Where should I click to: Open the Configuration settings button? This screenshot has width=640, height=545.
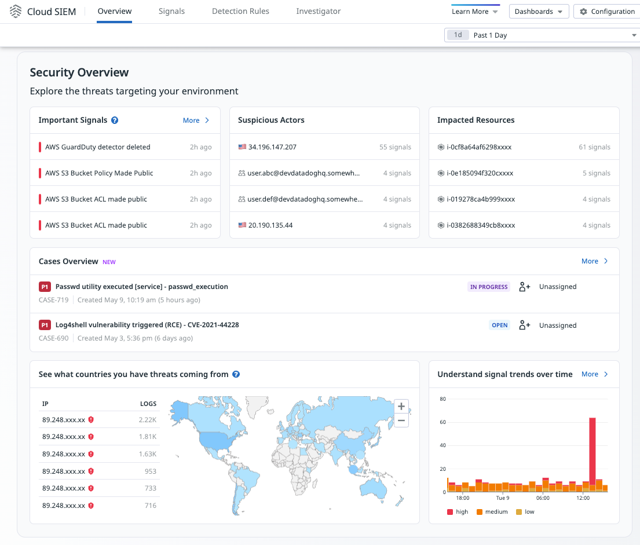tap(606, 12)
